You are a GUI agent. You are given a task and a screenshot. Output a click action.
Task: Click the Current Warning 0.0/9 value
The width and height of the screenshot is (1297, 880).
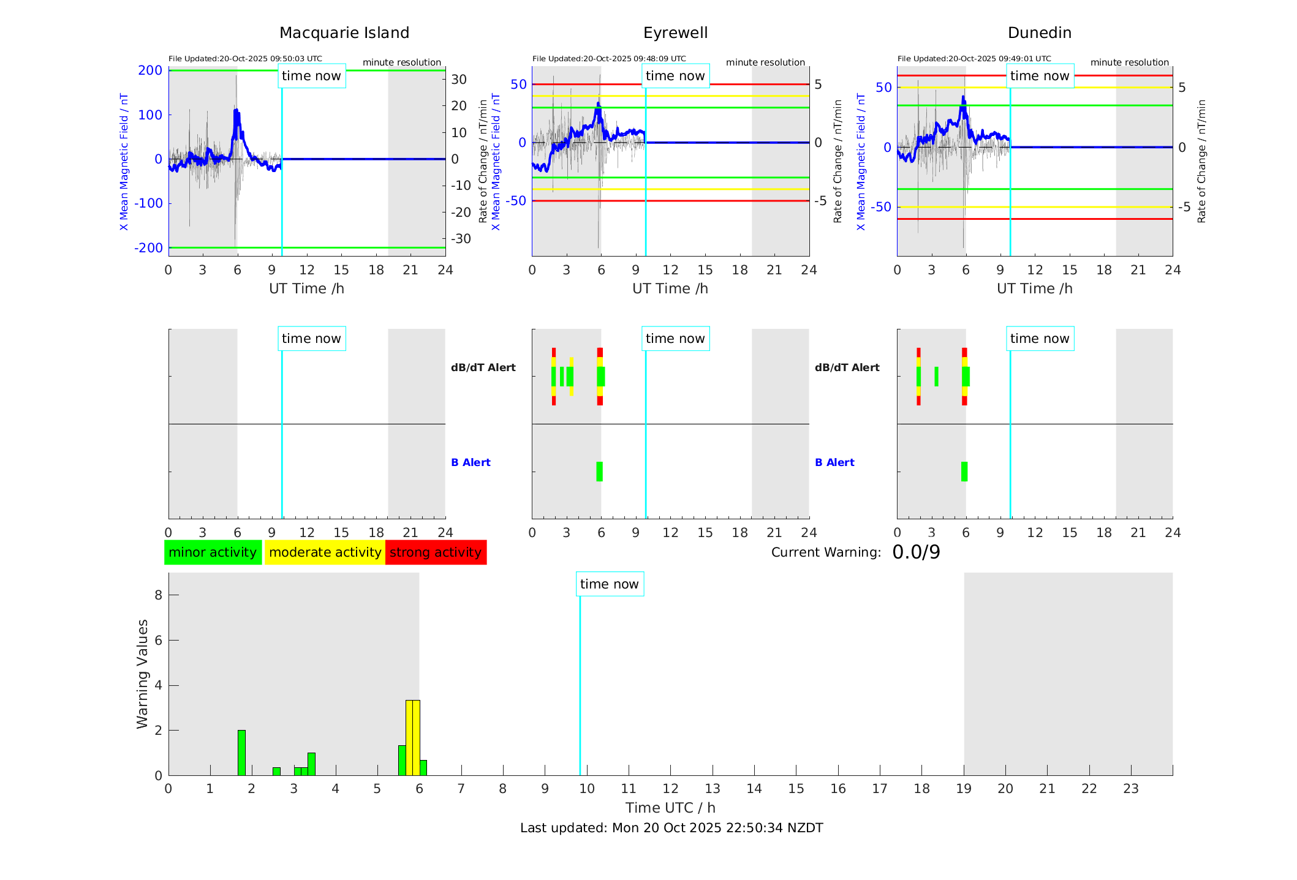[916, 552]
